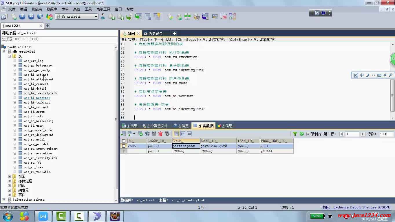The width and height of the screenshot is (395, 222).
Task: Click the export table data icon in results
Action: [123, 134]
